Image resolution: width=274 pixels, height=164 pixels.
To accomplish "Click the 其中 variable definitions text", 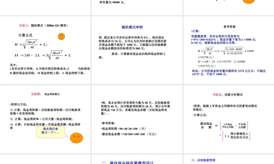I will pos(50,69).
